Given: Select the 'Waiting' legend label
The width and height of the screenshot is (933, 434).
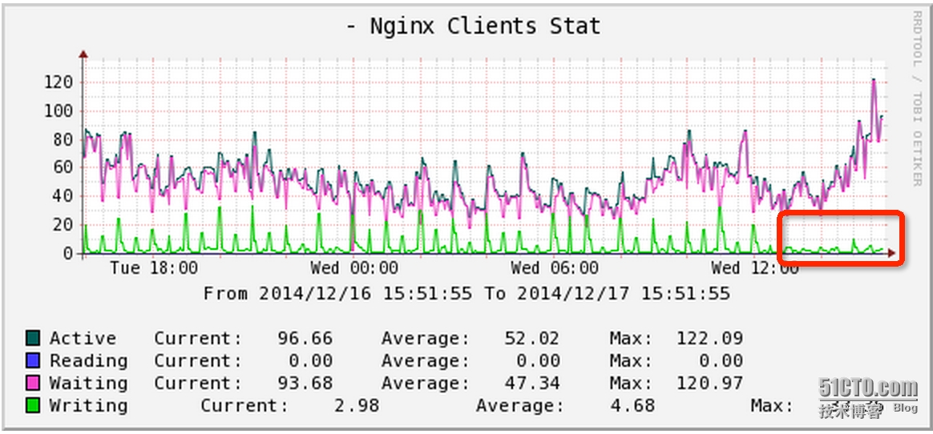Looking at the screenshot, I should click(88, 383).
